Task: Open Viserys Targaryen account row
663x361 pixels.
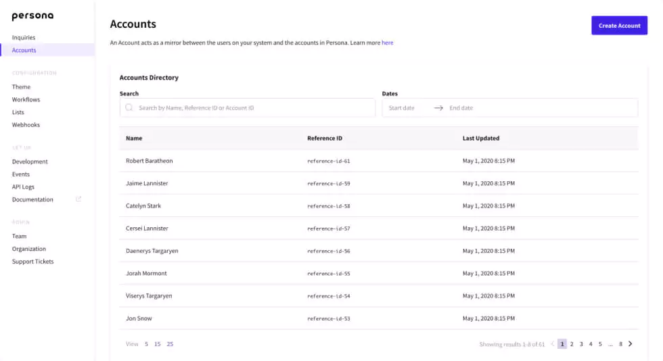Action: [379, 296]
